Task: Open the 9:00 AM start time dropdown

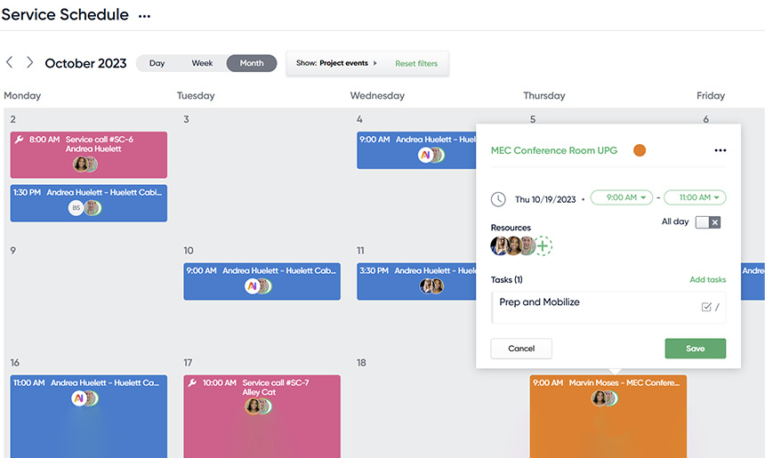Action: (622, 197)
